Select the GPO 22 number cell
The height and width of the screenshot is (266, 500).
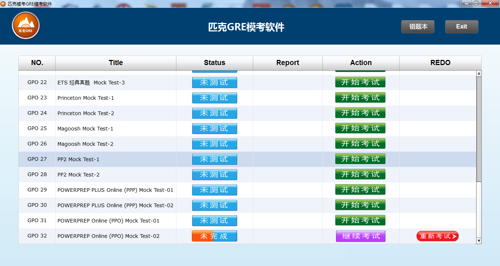(37, 82)
